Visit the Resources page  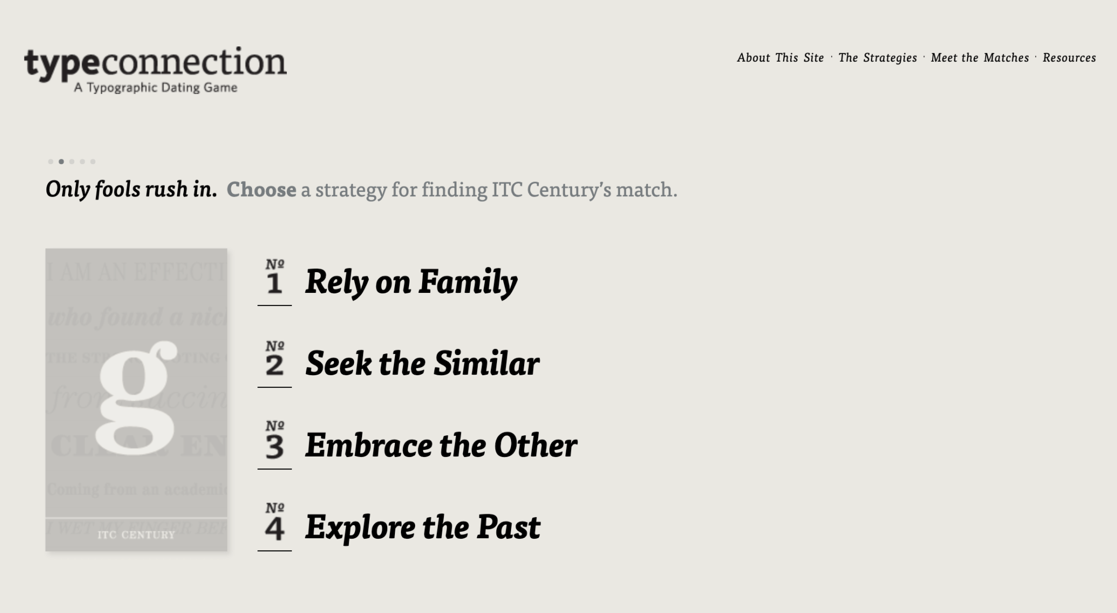tap(1069, 58)
